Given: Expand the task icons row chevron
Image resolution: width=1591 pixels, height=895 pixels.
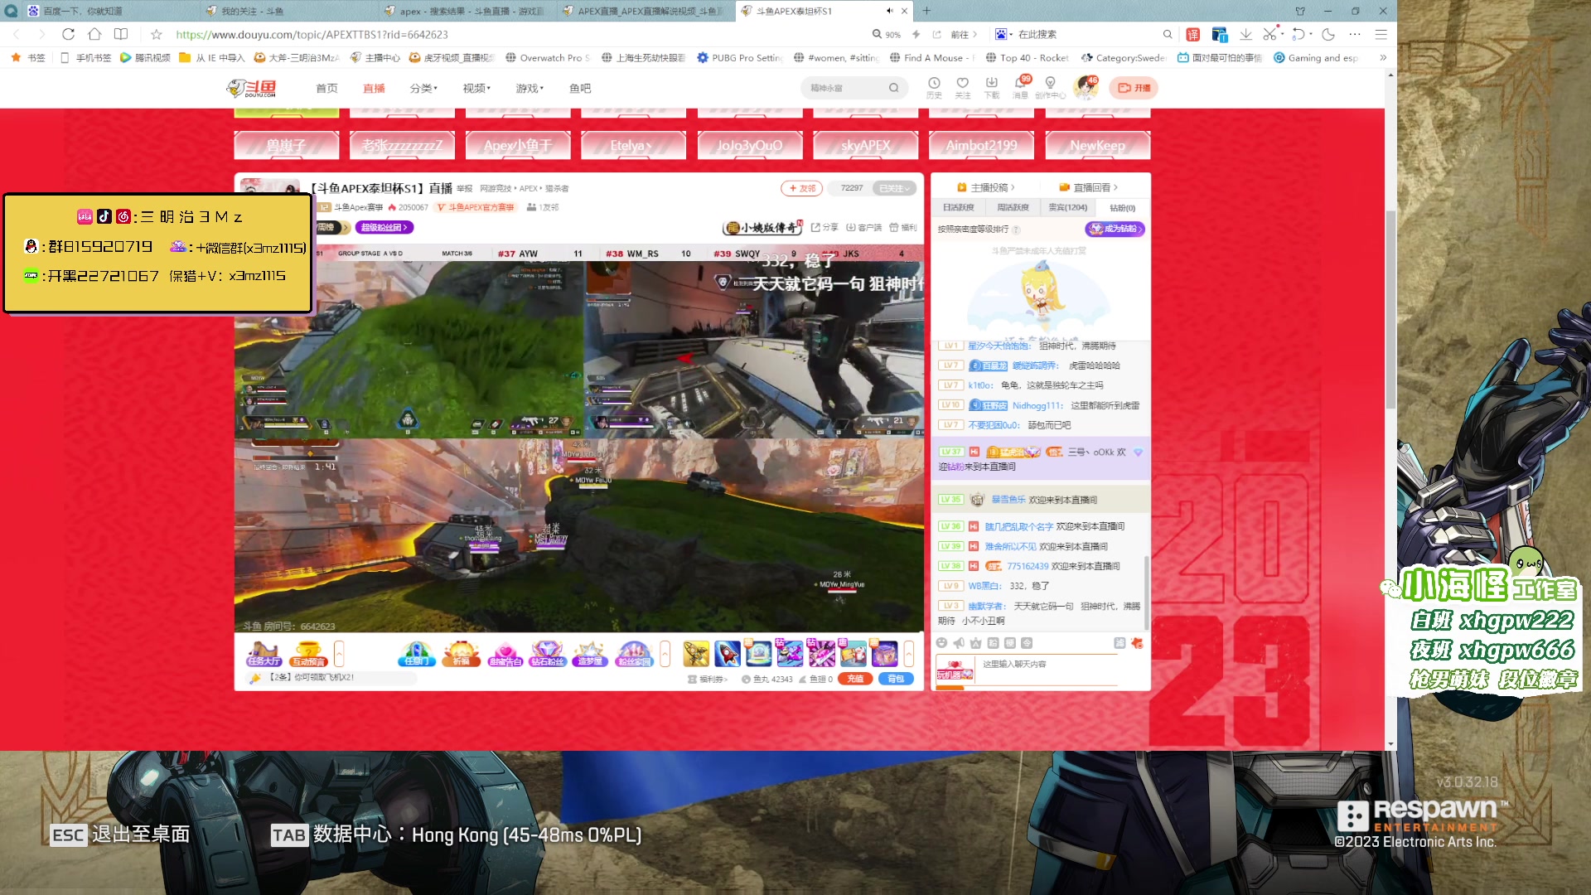Looking at the screenshot, I should coord(338,653).
